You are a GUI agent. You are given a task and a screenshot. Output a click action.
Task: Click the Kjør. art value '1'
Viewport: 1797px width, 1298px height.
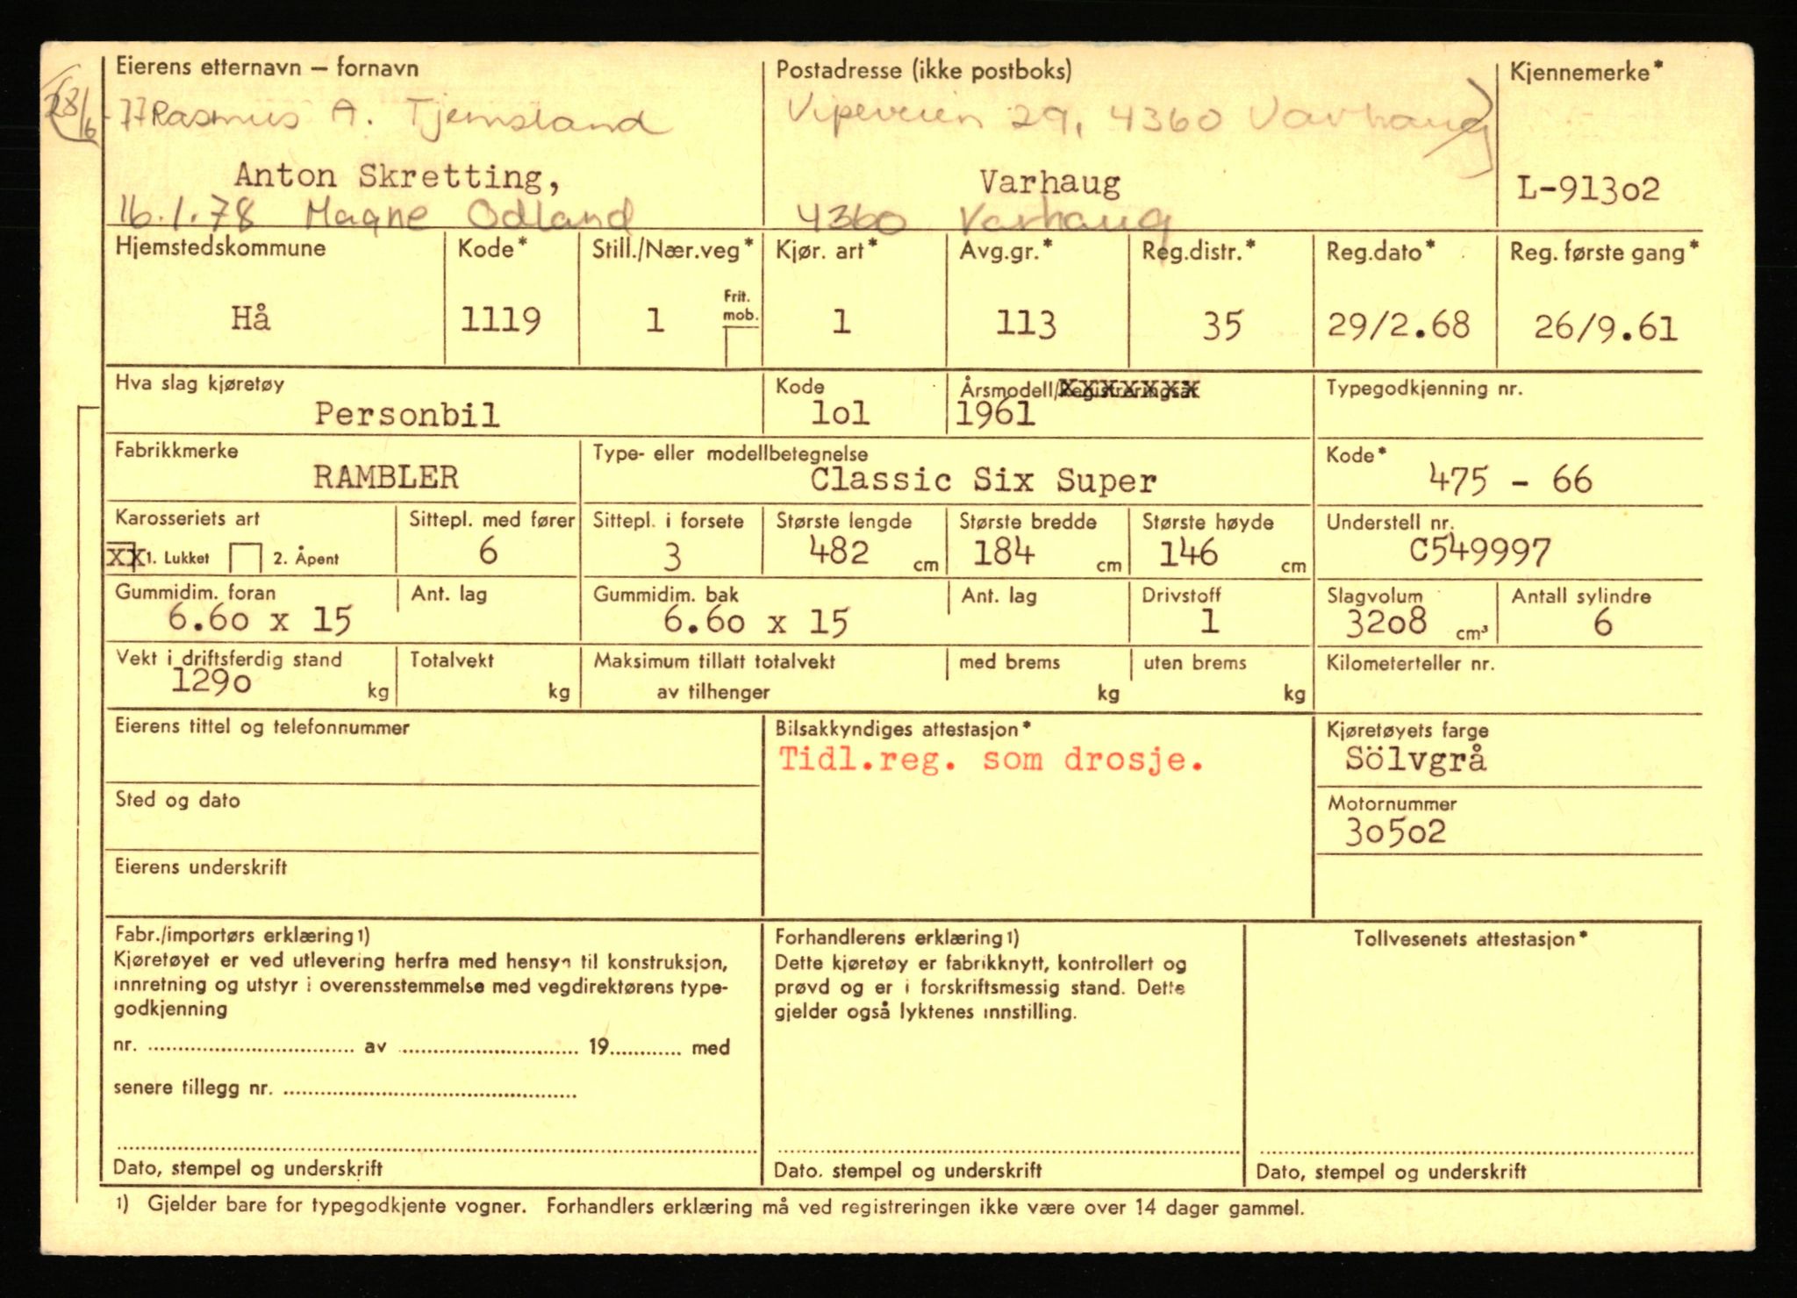(x=841, y=322)
